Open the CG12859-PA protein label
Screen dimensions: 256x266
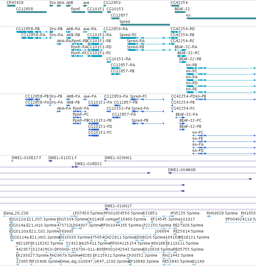(x=116, y=96)
